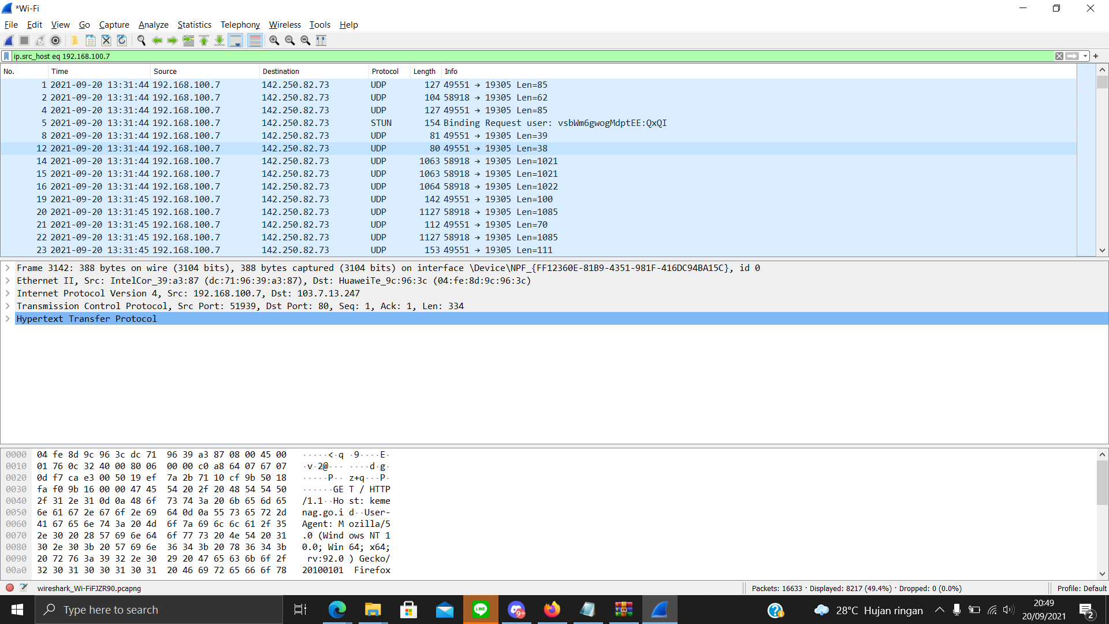This screenshot has width=1109, height=624.
Task: Open the Analyze menu
Action: coord(153,25)
